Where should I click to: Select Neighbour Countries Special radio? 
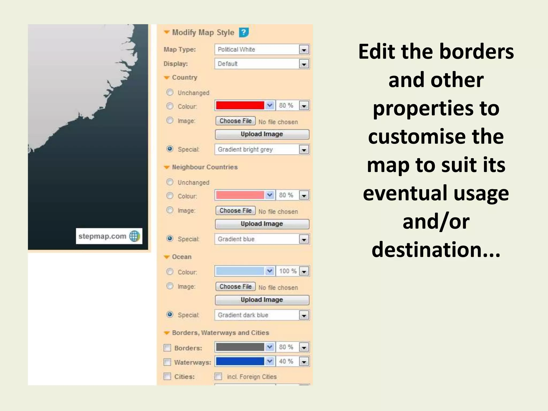tap(170, 238)
